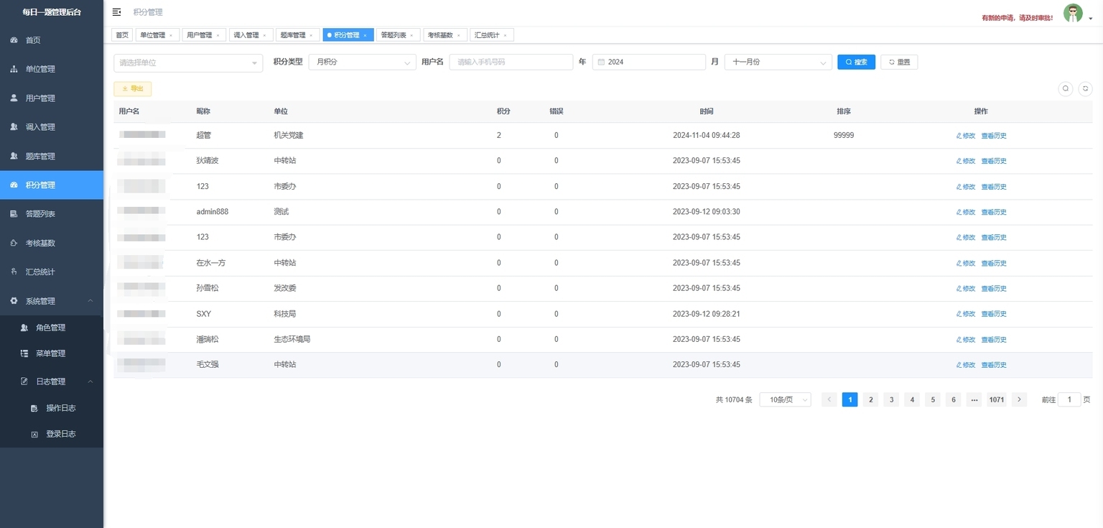
Task: Click the user avatar in top right
Action: tap(1073, 13)
